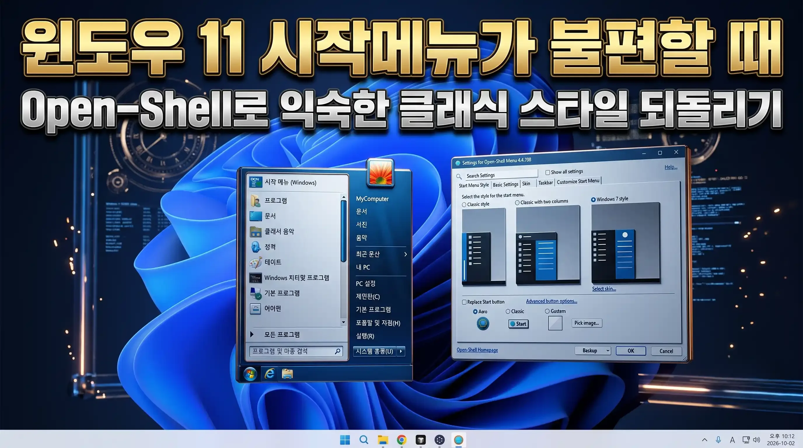This screenshot has width=803, height=448.
Task: Check Replace Start button option
Action: click(x=464, y=302)
